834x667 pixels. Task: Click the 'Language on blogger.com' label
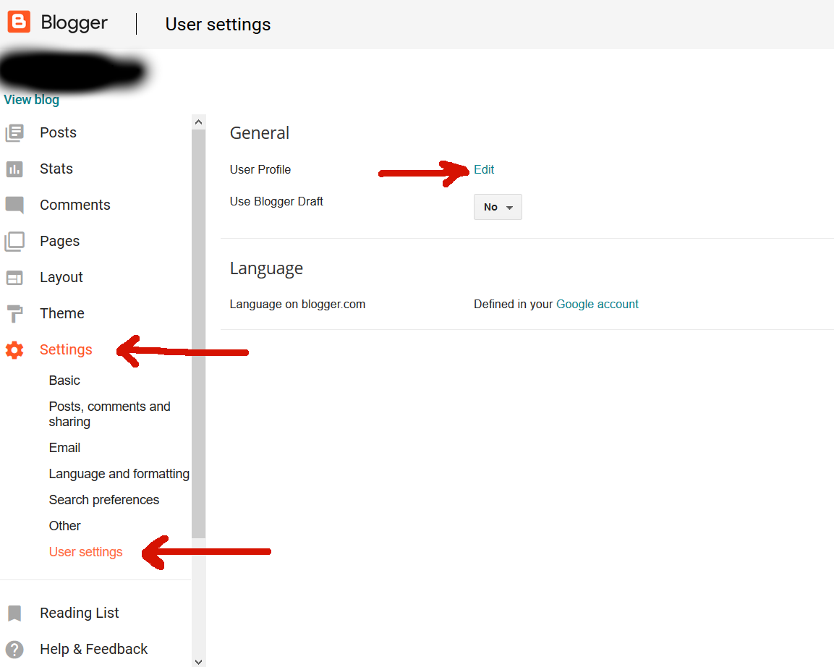tap(297, 305)
